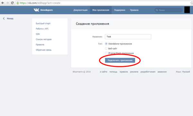Open разработчикам footer link

coord(148,72)
